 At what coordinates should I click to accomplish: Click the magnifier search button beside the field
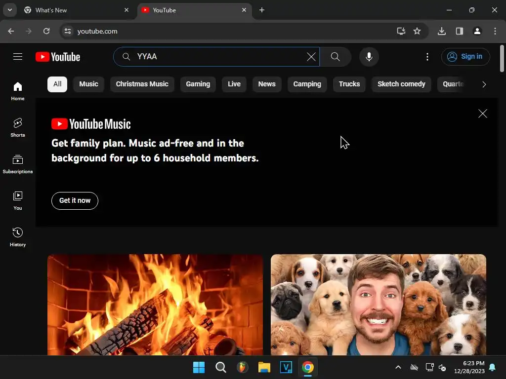(336, 57)
